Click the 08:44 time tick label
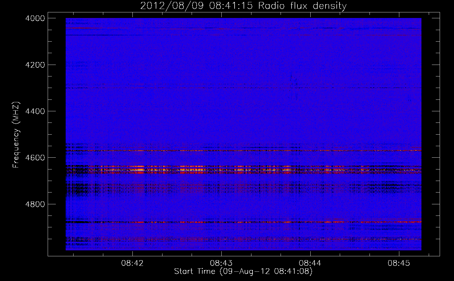The image size is (454, 281). point(310,263)
